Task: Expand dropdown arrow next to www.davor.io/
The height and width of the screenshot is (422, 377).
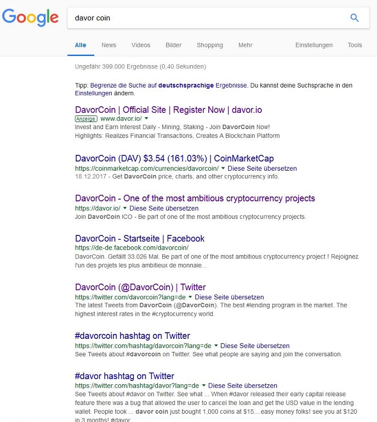Action: click(x=146, y=118)
